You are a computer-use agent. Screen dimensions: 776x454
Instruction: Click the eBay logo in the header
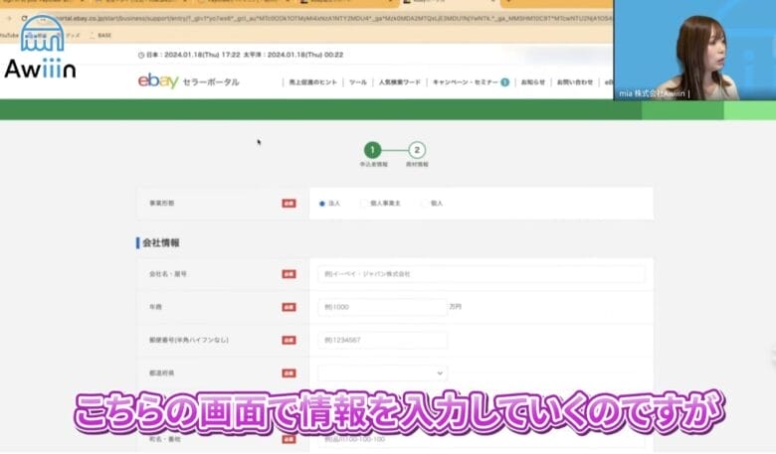click(158, 81)
